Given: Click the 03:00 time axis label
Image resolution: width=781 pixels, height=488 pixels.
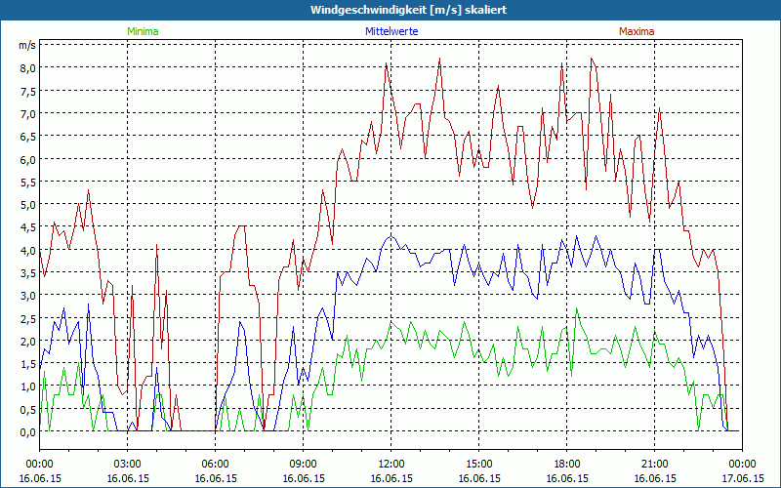Looking at the screenshot, I should 128,465.
